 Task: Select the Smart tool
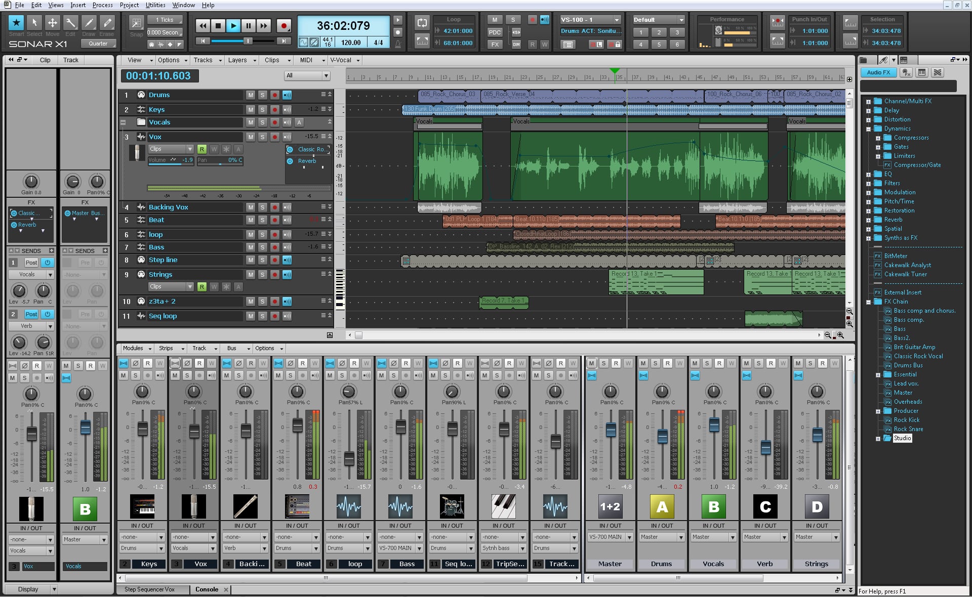click(16, 23)
